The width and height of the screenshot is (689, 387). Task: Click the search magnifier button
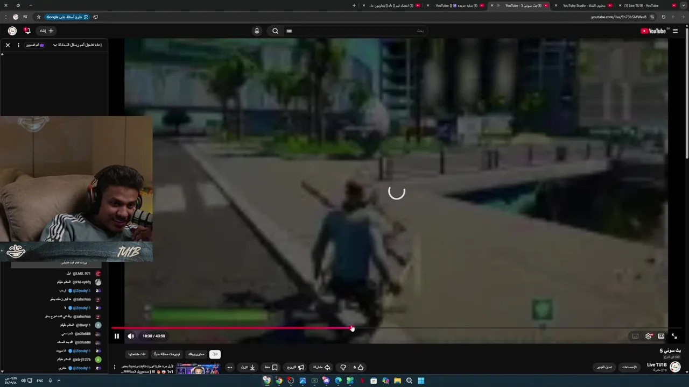coord(275,31)
